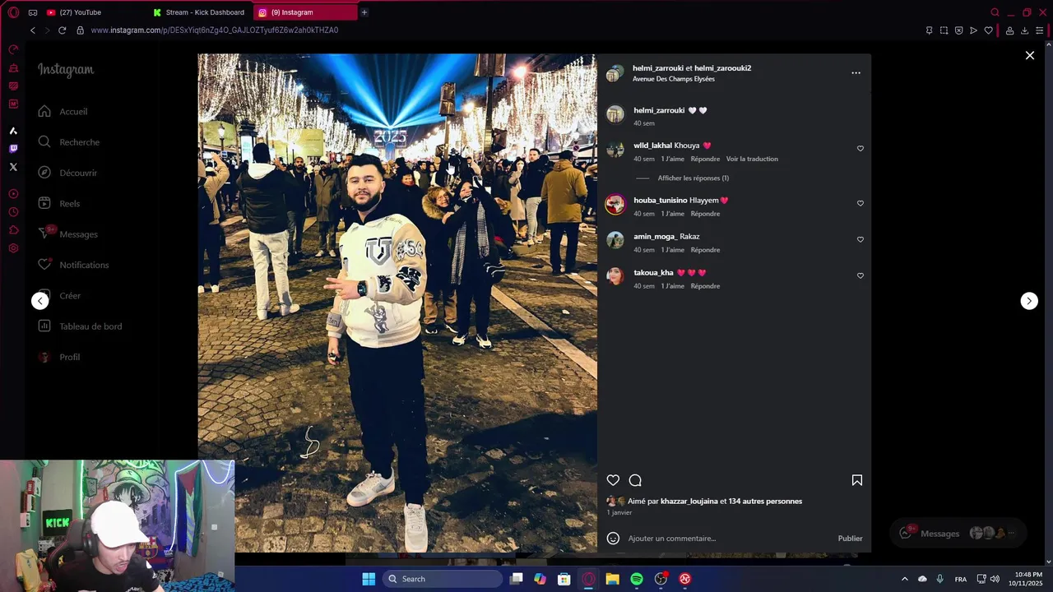The height and width of the screenshot is (592, 1053).
Task: Open sidebar settings gear icon
Action: click(13, 248)
